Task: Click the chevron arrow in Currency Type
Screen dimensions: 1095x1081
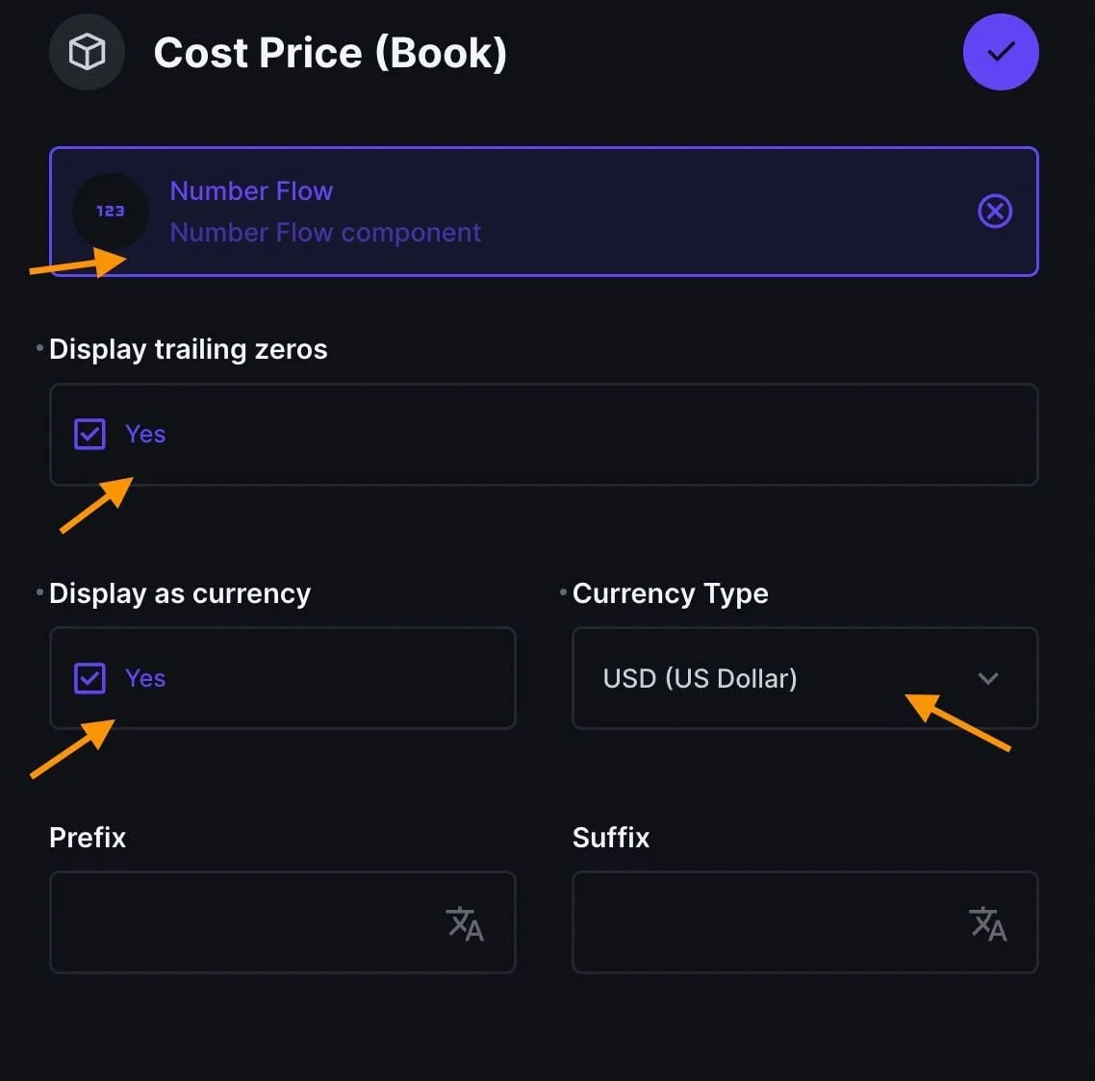Action: 988,678
